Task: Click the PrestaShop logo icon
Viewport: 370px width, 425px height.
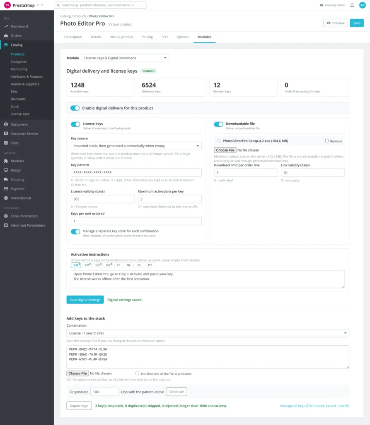Action: click(x=7, y=5)
